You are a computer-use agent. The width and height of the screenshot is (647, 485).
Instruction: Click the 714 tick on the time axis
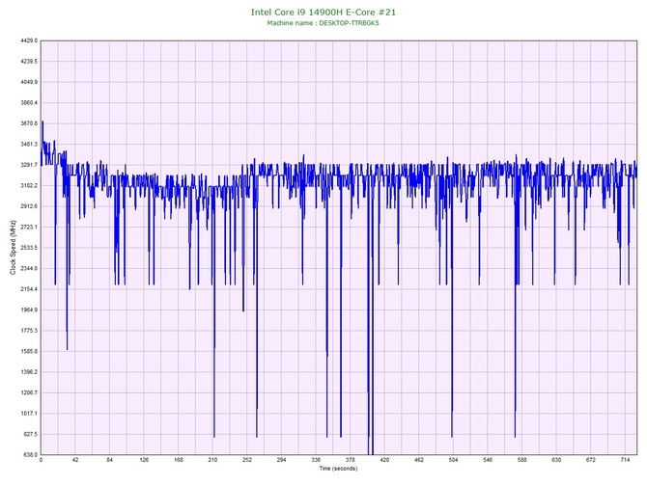[625, 460]
